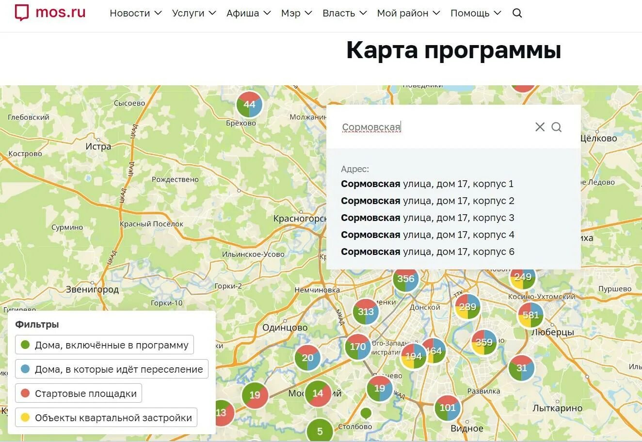The image size is (642, 442).
Task: Click the map cluster marker 581
Action: pyautogui.click(x=530, y=315)
